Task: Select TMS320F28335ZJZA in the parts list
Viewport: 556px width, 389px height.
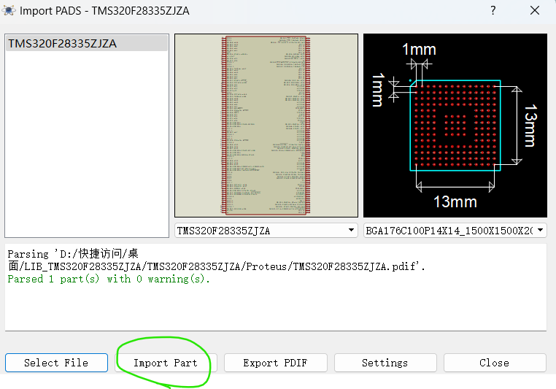Action: click(x=87, y=44)
